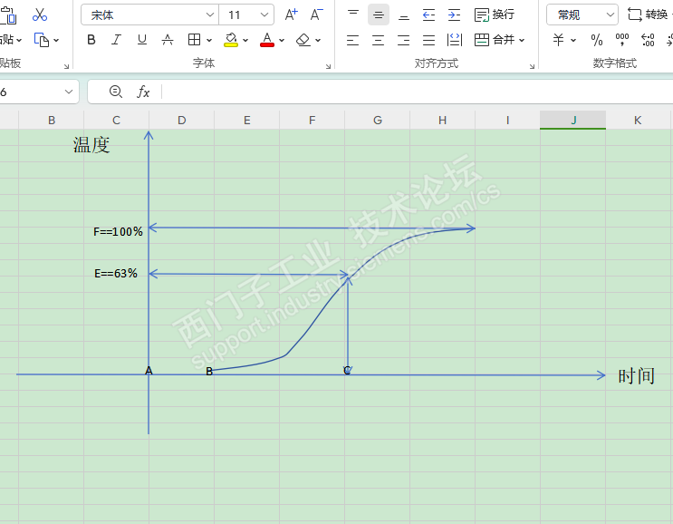Open the Name Box dropdown

pos(68,92)
